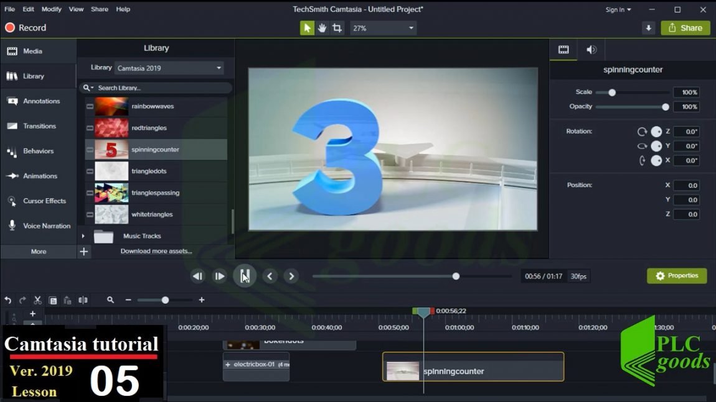Select the spinningcounter clip on the timeline

point(473,367)
